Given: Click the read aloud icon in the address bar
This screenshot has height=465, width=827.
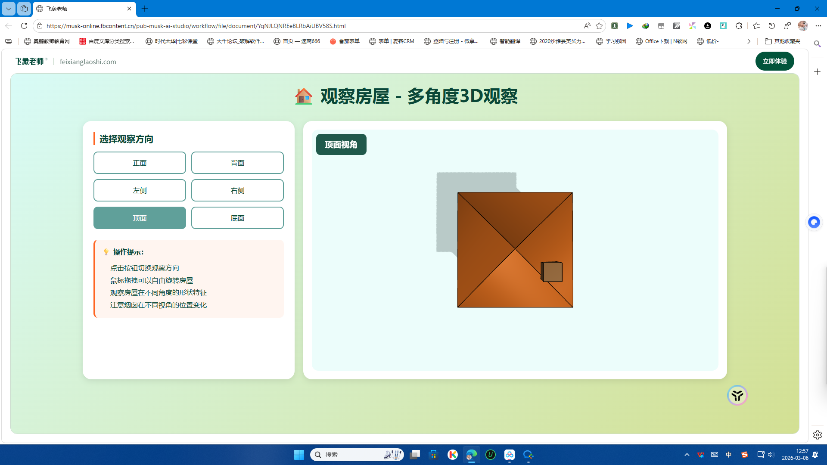Looking at the screenshot, I should pos(588,26).
